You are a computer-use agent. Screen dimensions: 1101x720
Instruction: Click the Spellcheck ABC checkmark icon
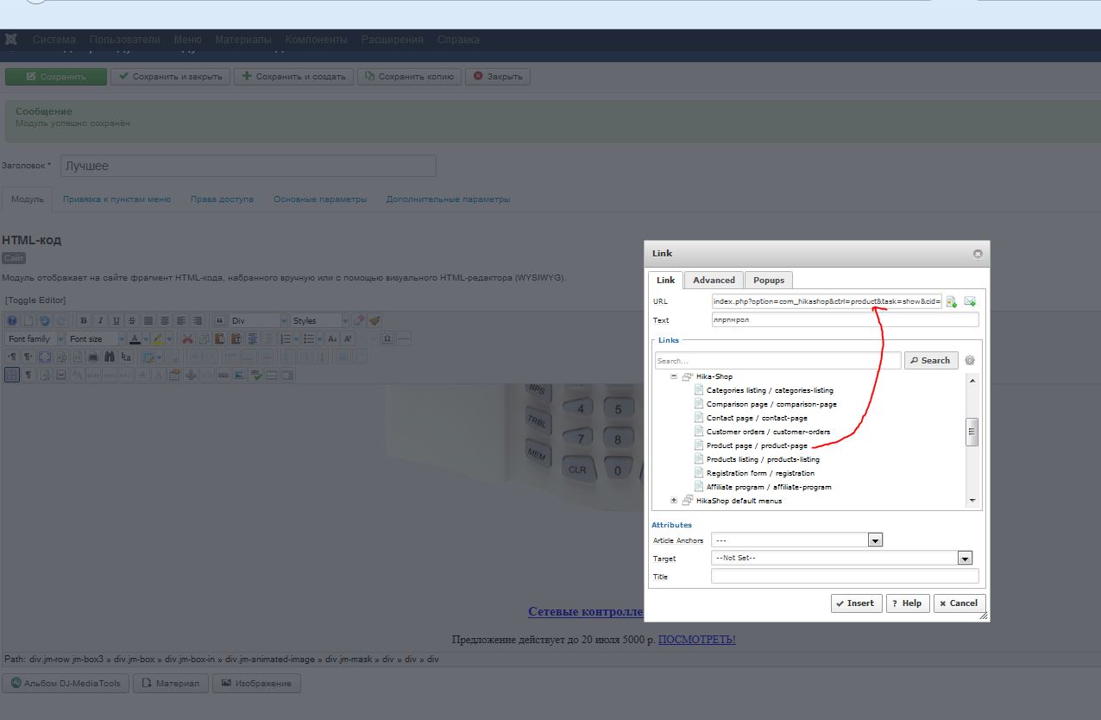(x=256, y=375)
